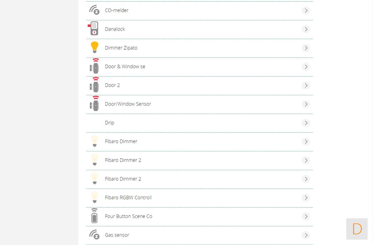Screen dimensions: 373x245
Task: Click the Four Button Scene Co remote icon
Action: click(x=94, y=216)
